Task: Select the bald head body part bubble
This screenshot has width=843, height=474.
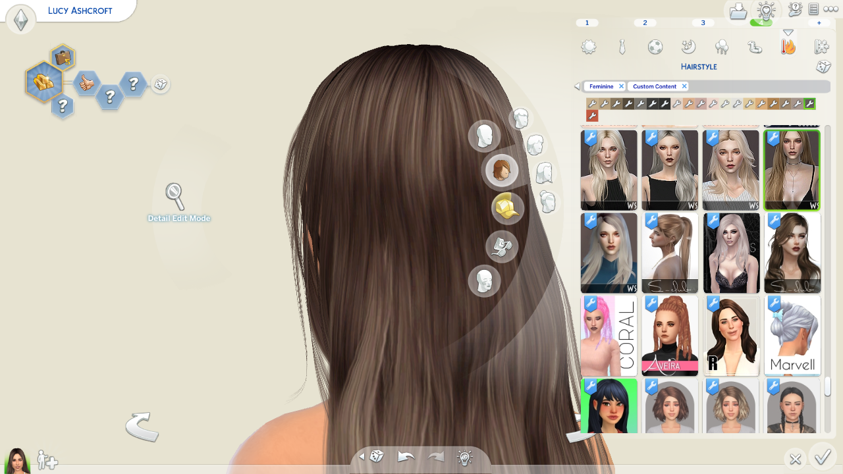Action: click(x=485, y=136)
